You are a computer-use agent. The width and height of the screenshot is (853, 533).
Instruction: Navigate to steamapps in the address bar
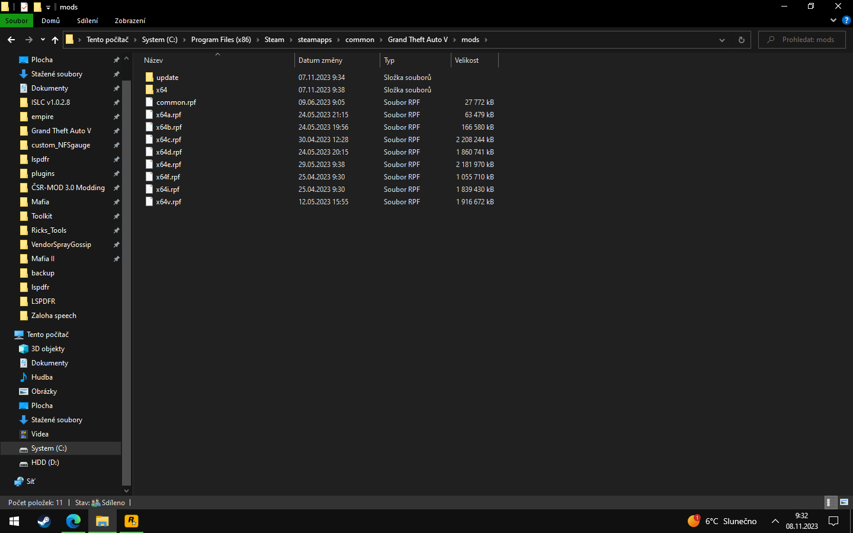point(315,40)
